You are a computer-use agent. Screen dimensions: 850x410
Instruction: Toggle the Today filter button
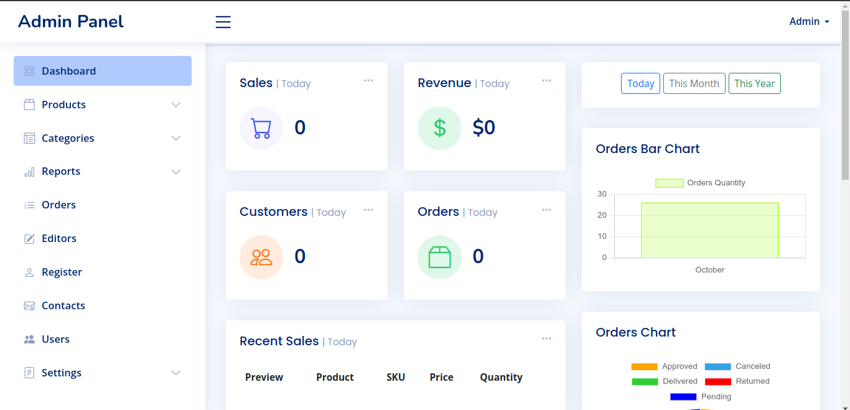pos(640,83)
